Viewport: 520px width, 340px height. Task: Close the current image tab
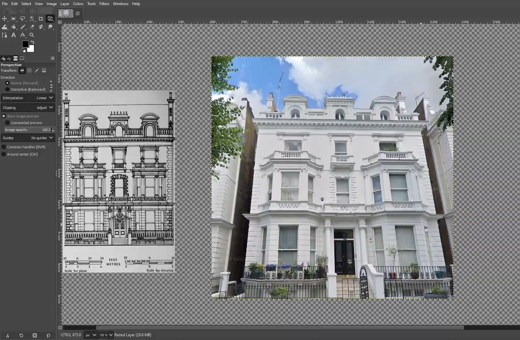[x=77, y=13]
